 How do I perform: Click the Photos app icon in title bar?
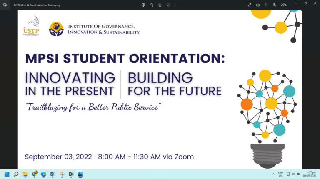[x=5, y=5]
